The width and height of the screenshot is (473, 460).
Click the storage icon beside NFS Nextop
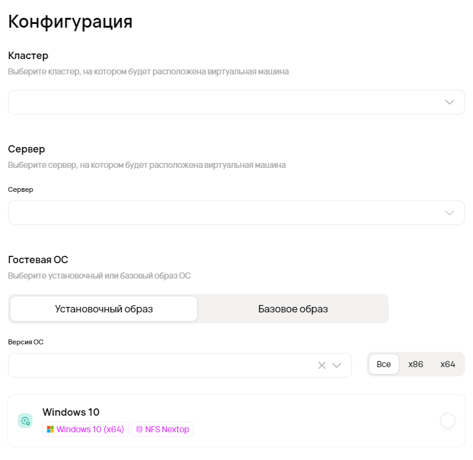point(139,429)
